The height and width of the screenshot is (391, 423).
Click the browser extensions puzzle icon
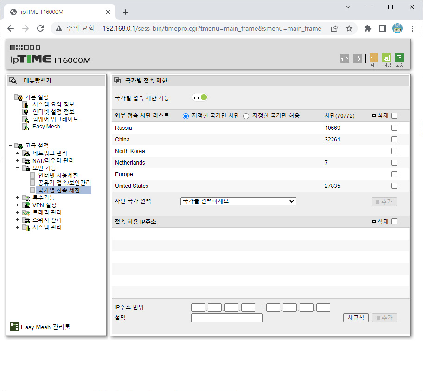click(x=367, y=28)
